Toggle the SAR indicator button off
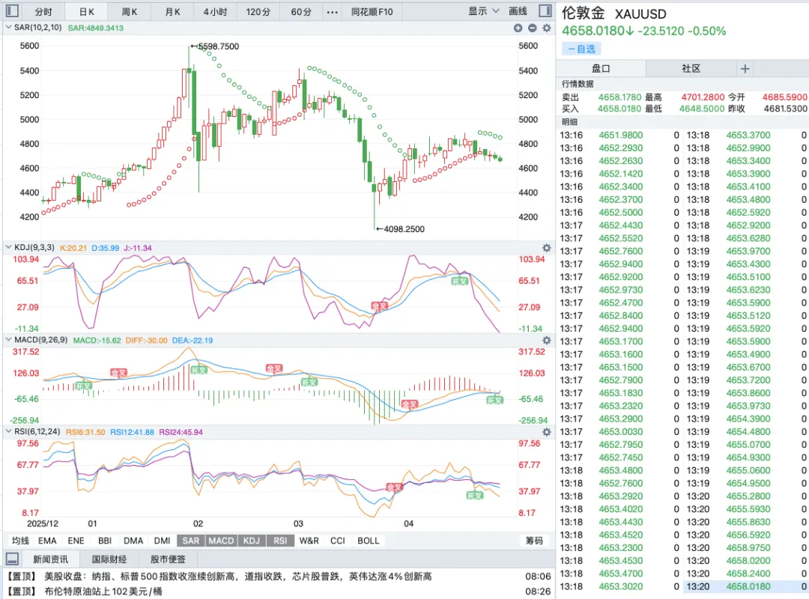 tap(190, 541)
